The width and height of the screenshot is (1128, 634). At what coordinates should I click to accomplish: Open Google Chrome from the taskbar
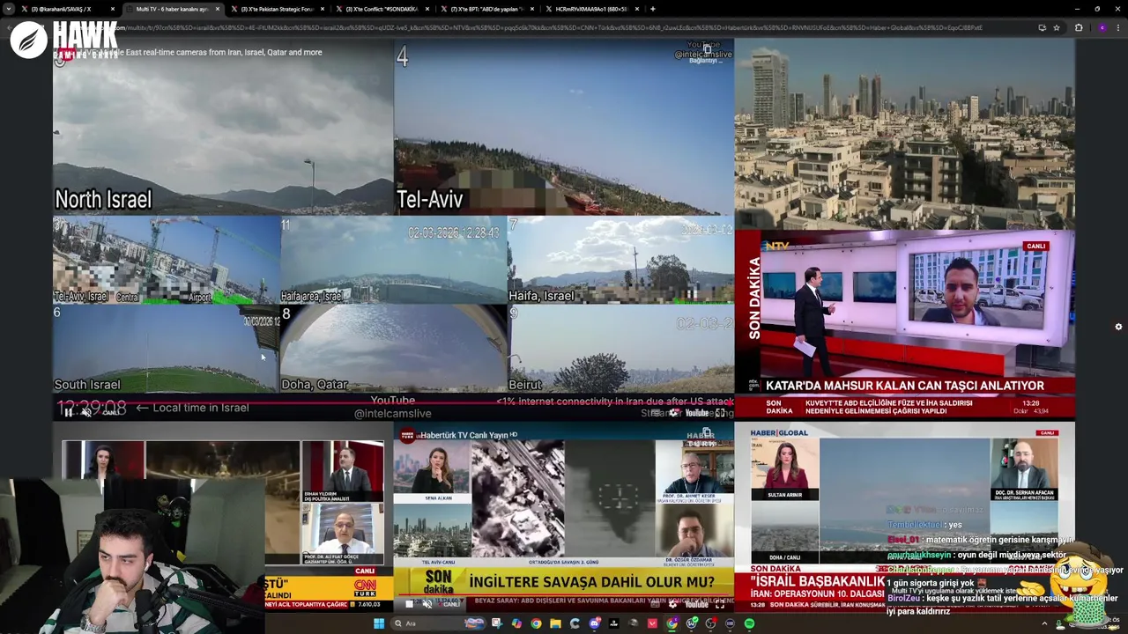536,623
